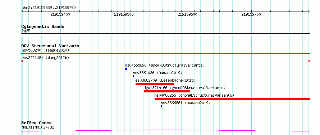320x135 pixels.
Task: Click the blue nsv3361026 variant marker
Action: 133,76
